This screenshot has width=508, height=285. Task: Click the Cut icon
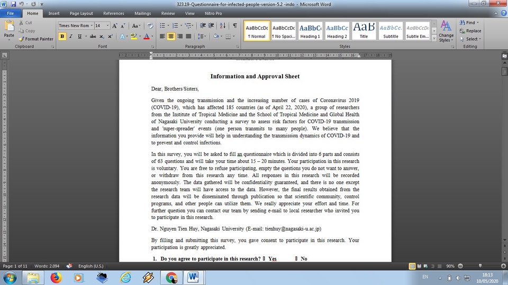point(25,23)
